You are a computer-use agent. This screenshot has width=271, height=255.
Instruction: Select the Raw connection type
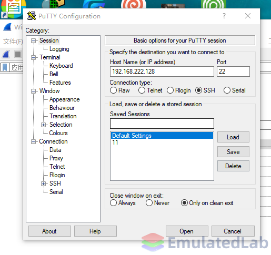(x=113, y=90)
